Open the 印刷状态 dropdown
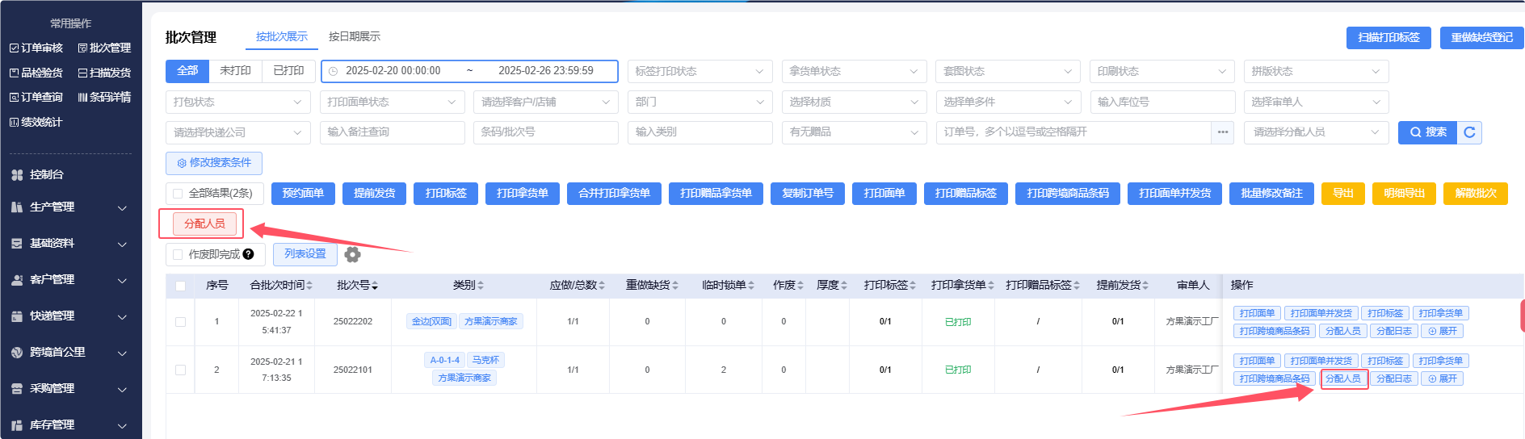Image resolution: width=1525 pixels, height=439 pixels. coord(1162,71)
